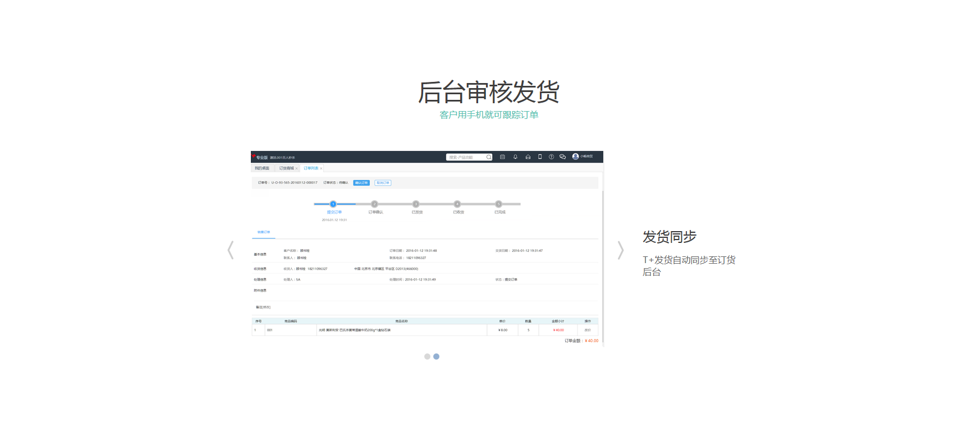Open help question mark icon
The width and height of the screenshot is (954, 437).
pyautogui.click(x=551, y=157)
